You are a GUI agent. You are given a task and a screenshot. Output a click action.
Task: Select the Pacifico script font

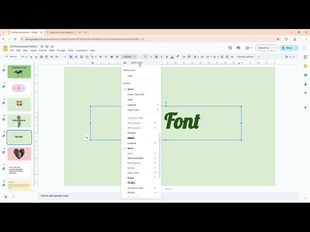point(131,183)
